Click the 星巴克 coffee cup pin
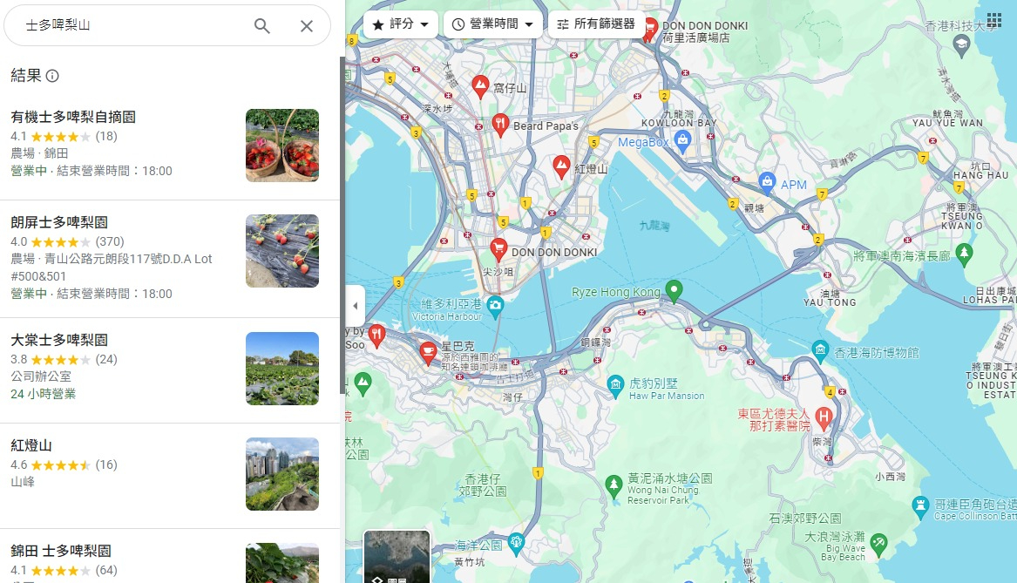This screenshot has height=583, width=1017. click(x=427, y=354)
